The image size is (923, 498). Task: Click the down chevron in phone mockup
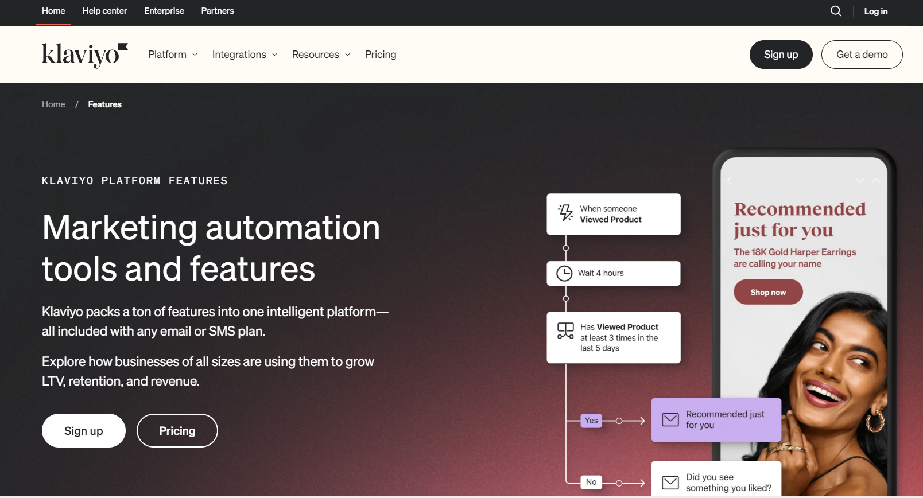click(x=860, y=180)
